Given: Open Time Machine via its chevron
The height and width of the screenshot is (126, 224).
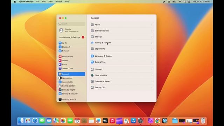Looking at the screenshot, I should [x=152, y=75].
